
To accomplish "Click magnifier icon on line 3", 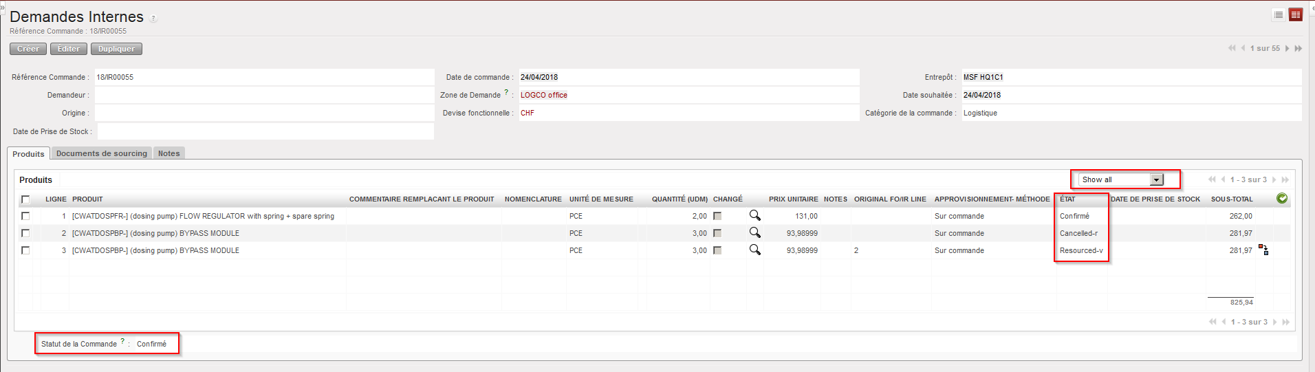I will [x=754, y=250].
